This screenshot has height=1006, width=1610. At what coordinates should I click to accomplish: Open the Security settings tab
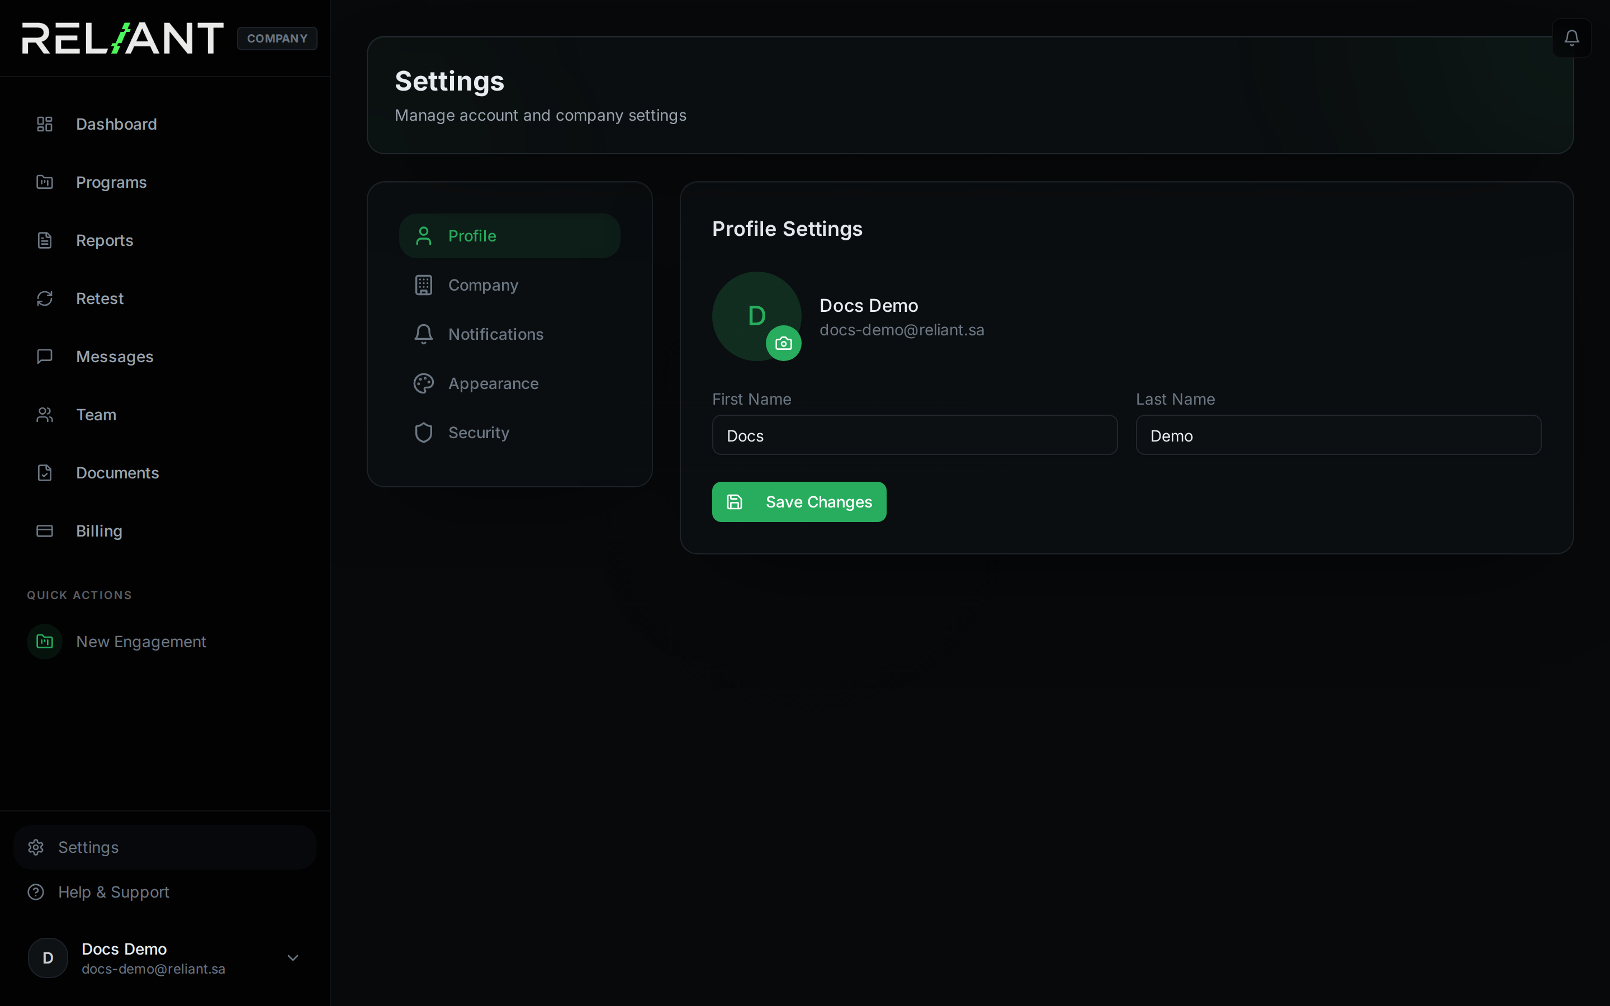tap(510, 433)
